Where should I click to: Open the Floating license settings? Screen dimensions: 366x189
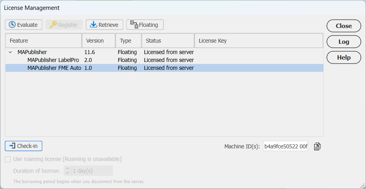[x=145, y=25]
